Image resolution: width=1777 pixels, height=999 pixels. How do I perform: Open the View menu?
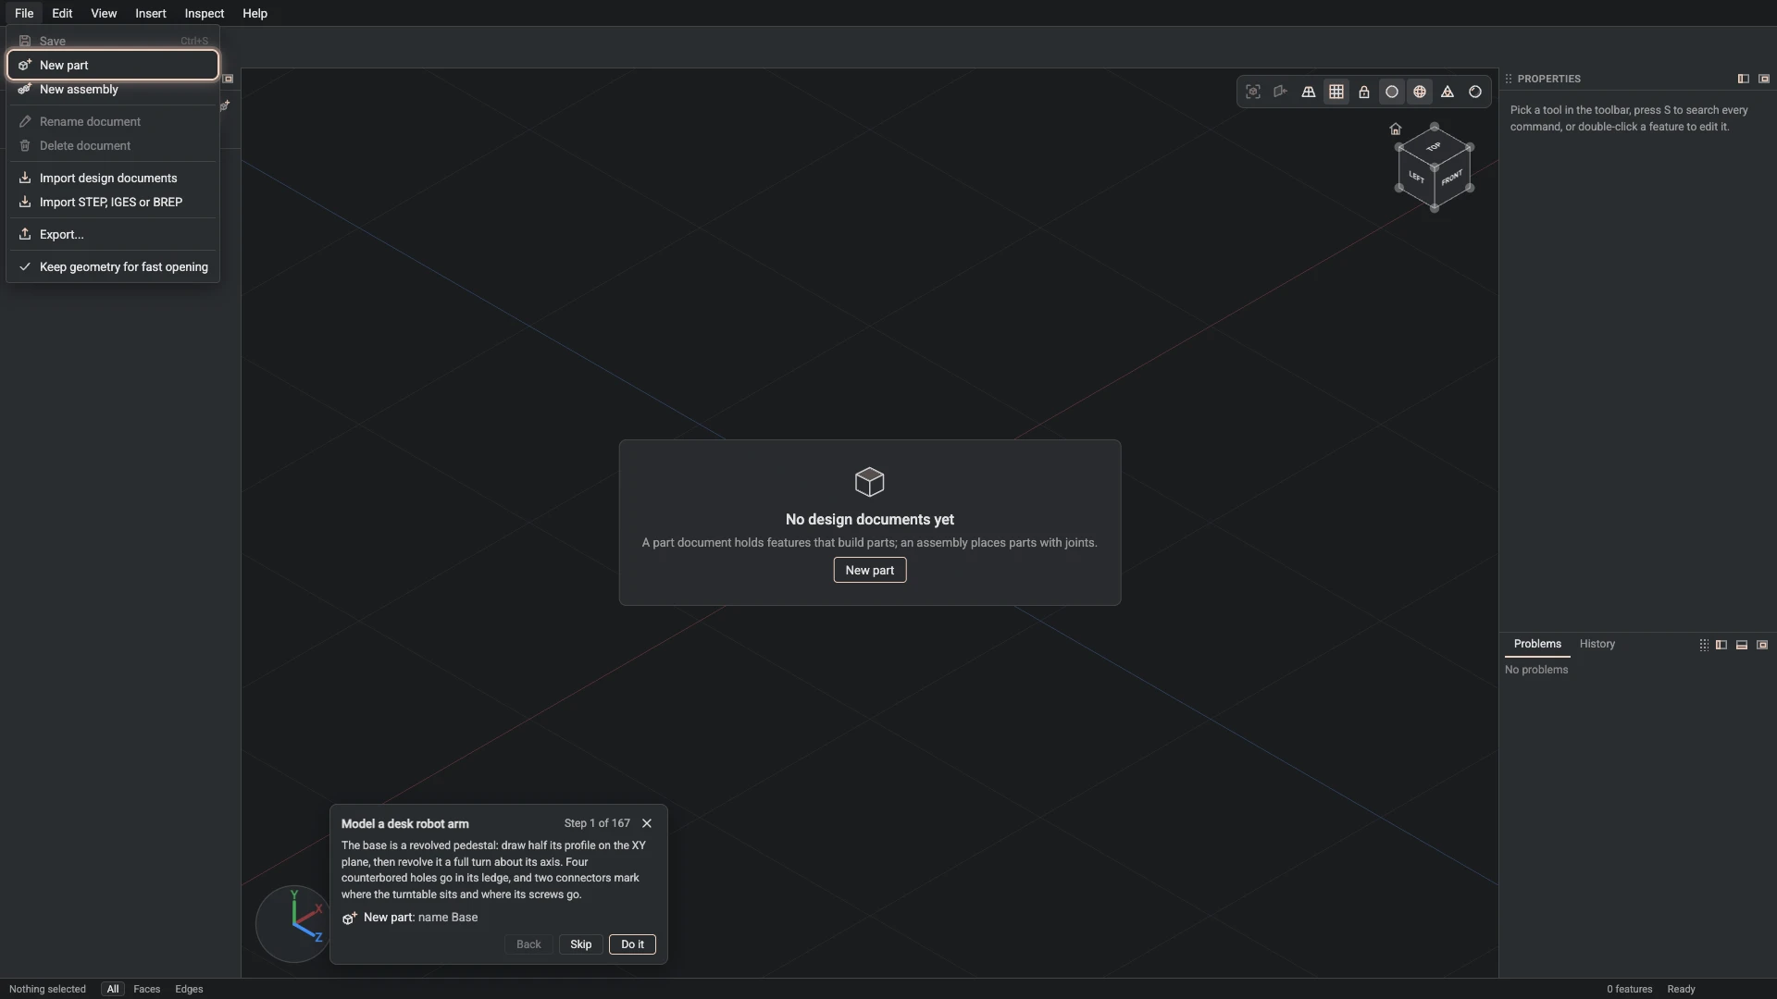104,13
